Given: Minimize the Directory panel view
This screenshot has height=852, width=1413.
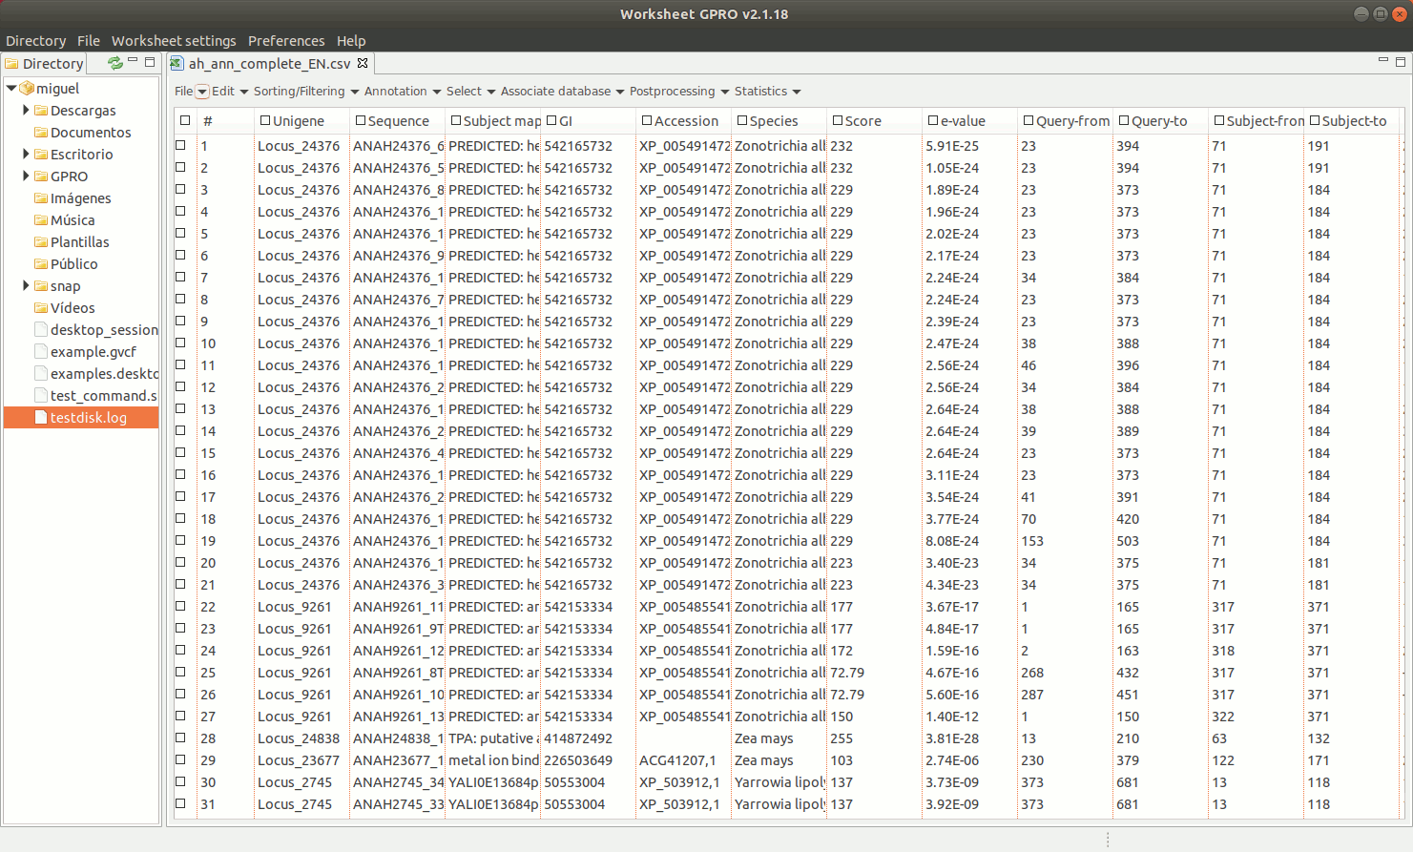Looking at the screenshot, I should [x=134, y=61].
